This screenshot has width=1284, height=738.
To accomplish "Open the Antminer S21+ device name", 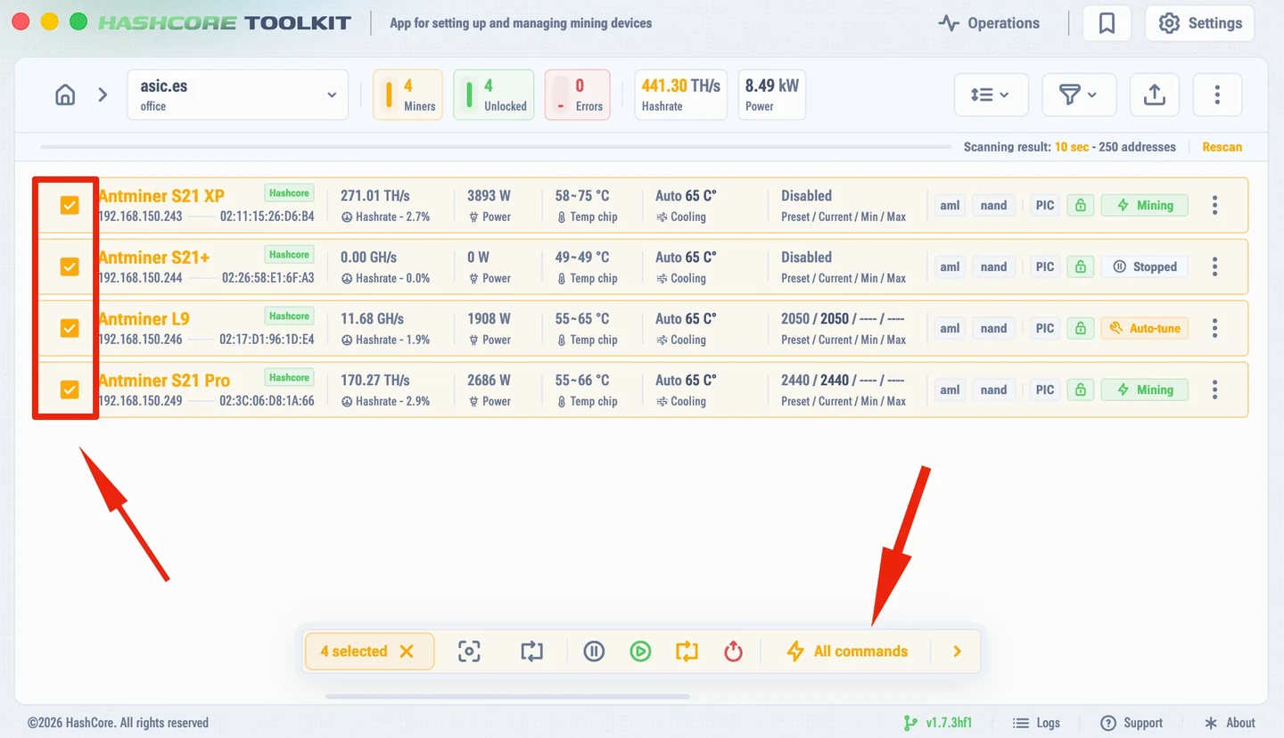I will (154, 258).
